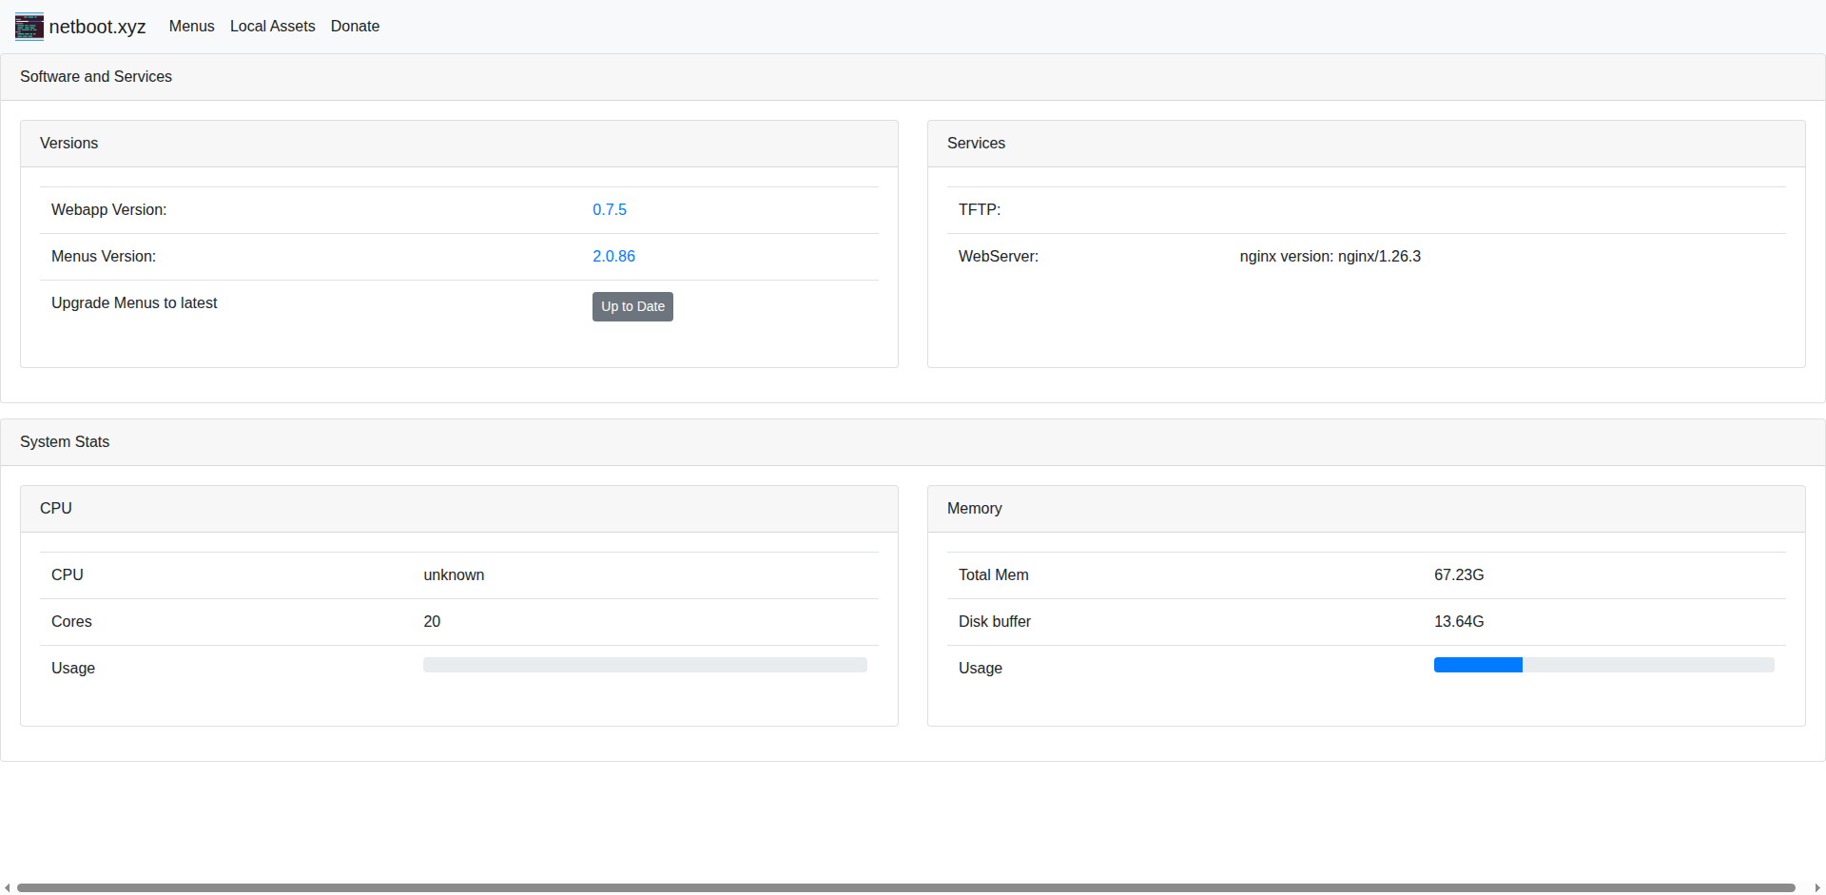Select the Services card title

point(976,144)
